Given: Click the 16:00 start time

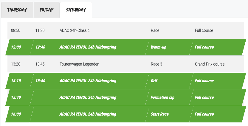Looking at the screenshot, I should pos(16,114).
